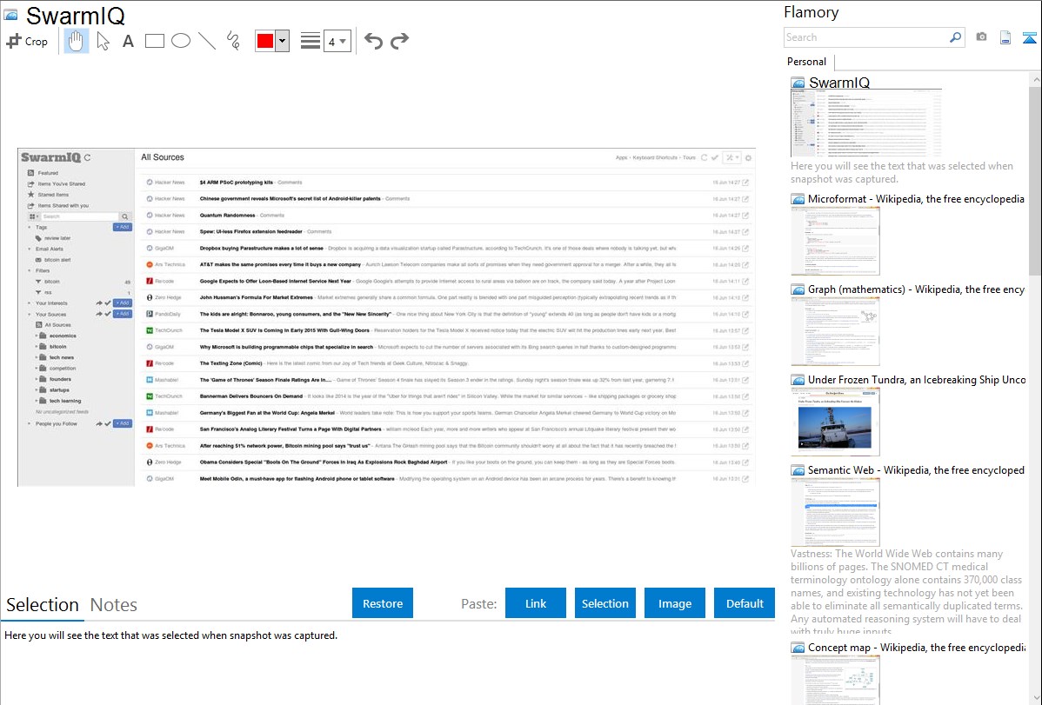
Task: Open the Graph (mathematics) snapshot thumbnail
Action: (835, 331)
